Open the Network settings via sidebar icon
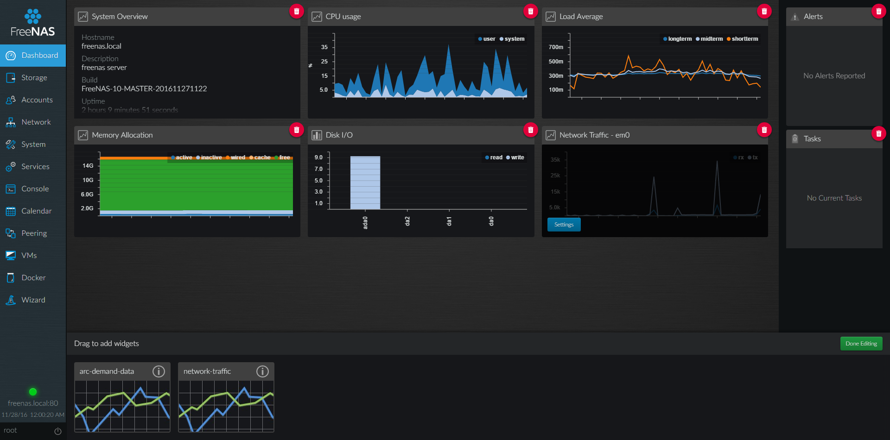Image resolution: width=890 pixels, height=440 pixels. pos(33,122)
